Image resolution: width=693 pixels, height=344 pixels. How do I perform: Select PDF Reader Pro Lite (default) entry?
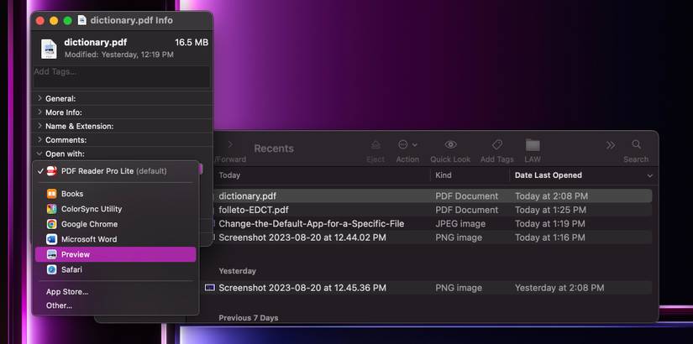[115, 171]
